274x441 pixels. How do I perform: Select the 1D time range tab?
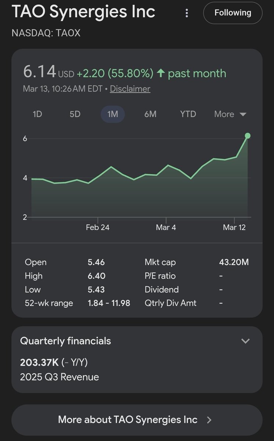tap(37, 114)
